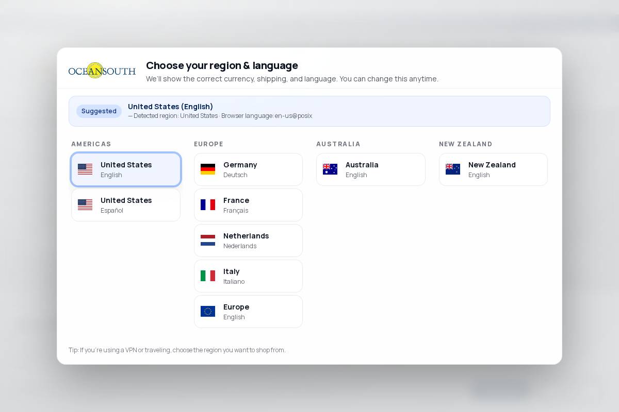Viewport: 619px width, 412px height.
Task: Click the US flag beside Español
Action: tap(85, 204)
